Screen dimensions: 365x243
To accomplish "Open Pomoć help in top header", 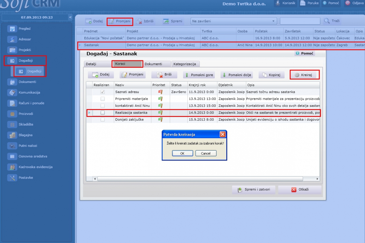I will pos(331,3).
